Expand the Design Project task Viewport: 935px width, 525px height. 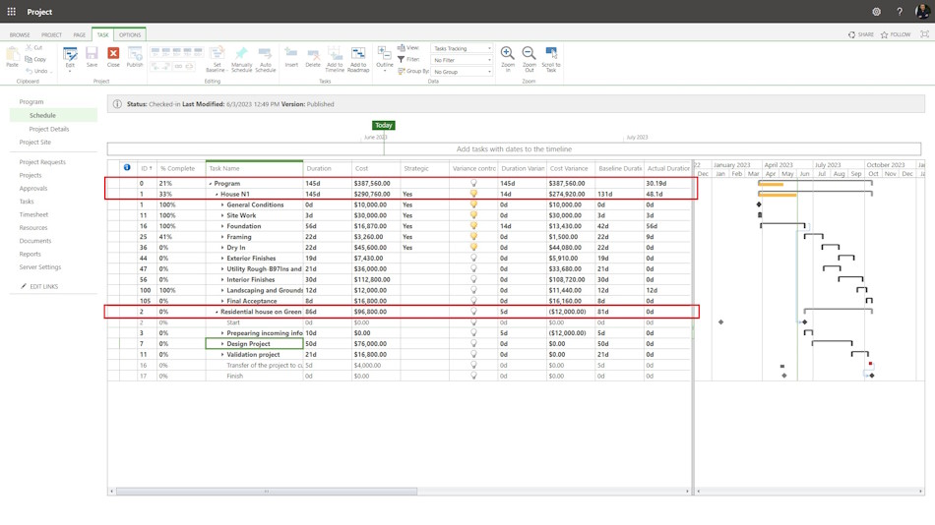pyautogui.click(x=222, y=344)
